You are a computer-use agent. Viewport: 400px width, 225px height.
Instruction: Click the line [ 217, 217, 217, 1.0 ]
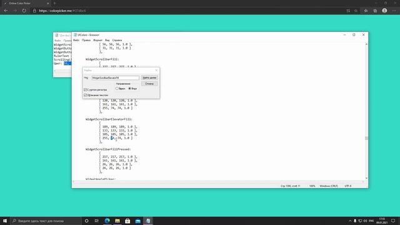118,157
